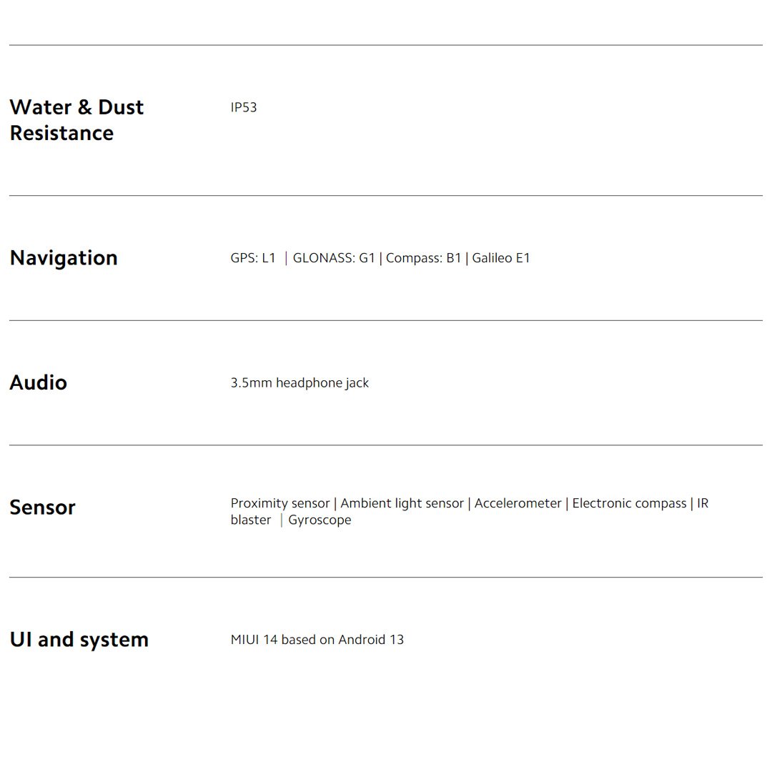Screen dimensions: 772x772
Task: Select the GLONASS: G1 entry
Action: click(x=334, y=259)
